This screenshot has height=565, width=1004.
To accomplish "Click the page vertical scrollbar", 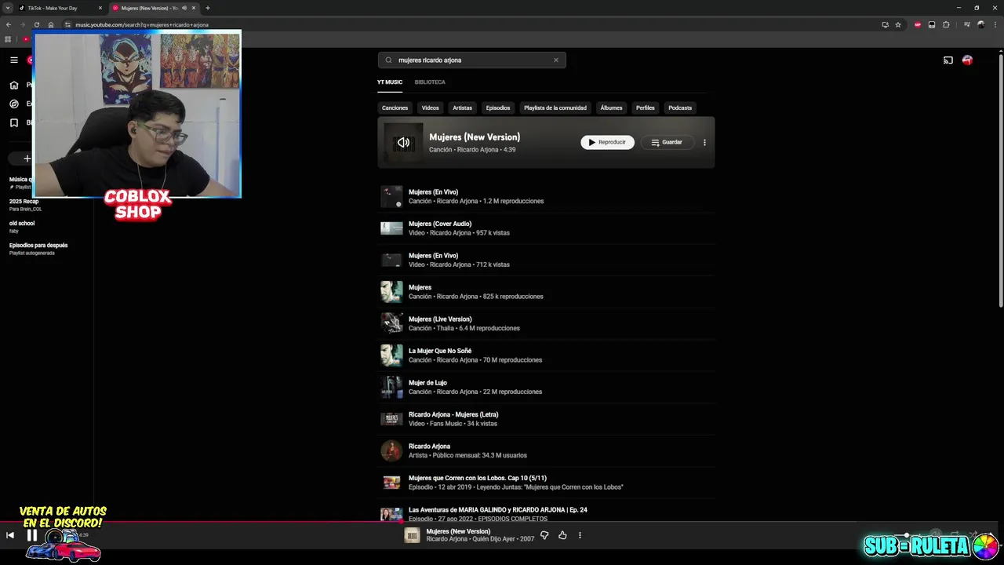I will click(1001, 180).
